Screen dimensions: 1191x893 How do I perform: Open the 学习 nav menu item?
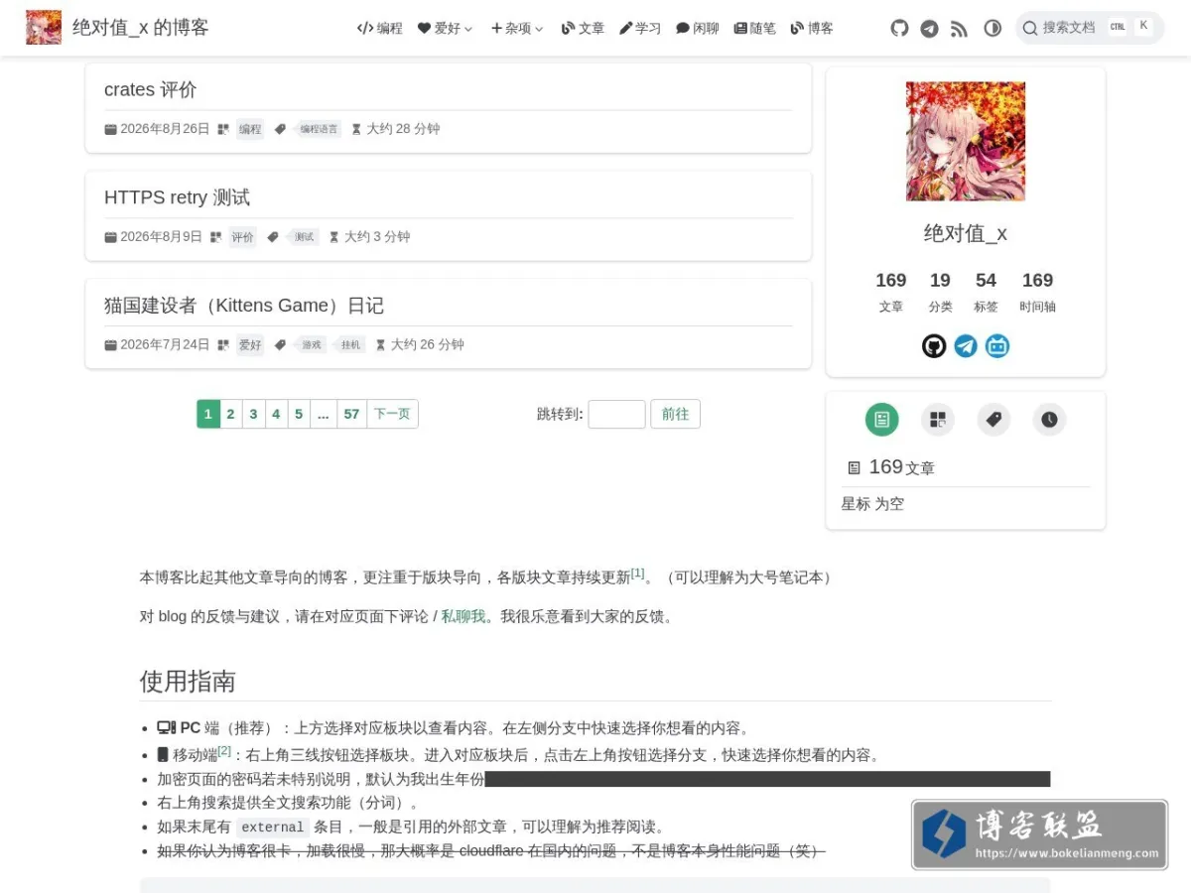[x=640, y=28]
